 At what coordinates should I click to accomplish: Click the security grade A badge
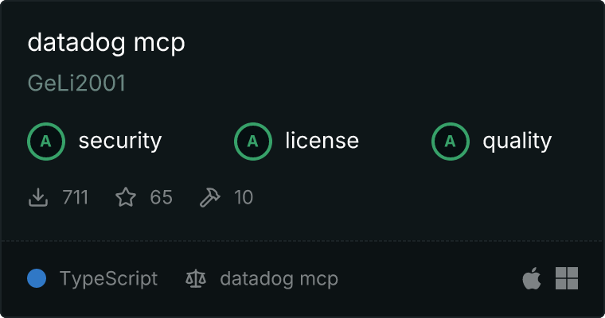tap(46, 142)
